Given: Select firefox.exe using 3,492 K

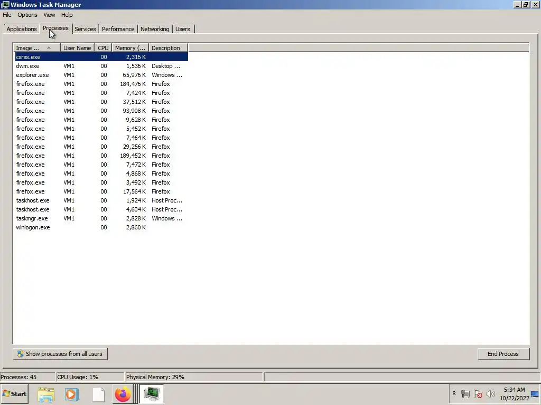Looking at the screenshot, I should [x=100, y=182].
